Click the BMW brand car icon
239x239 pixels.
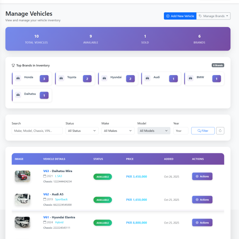[191, 78]
